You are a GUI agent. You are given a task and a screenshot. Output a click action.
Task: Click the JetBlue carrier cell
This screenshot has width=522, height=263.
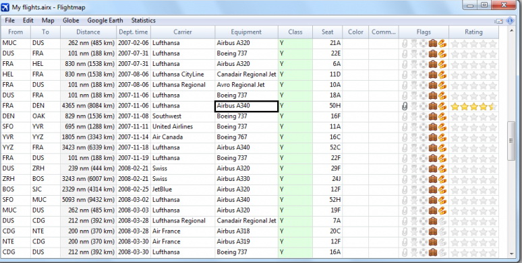coord(183,190)
